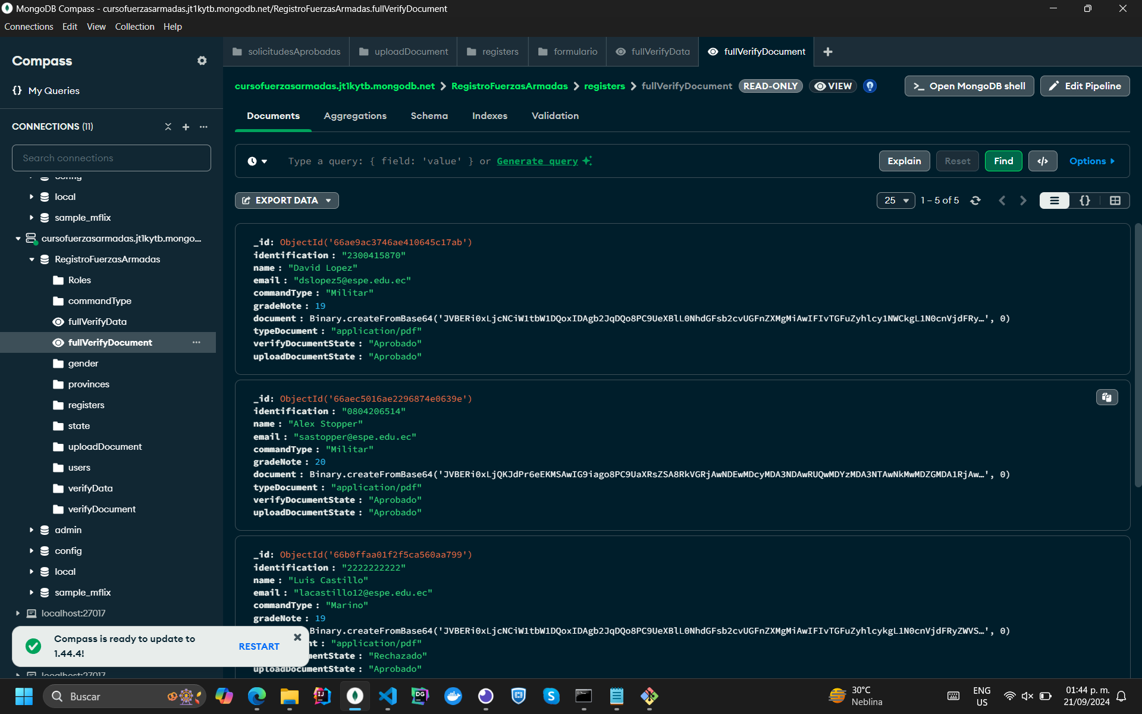Viewport: 1142px width, 714px height.
Task: Switch to JSON view
Action: coord(1085,201)
